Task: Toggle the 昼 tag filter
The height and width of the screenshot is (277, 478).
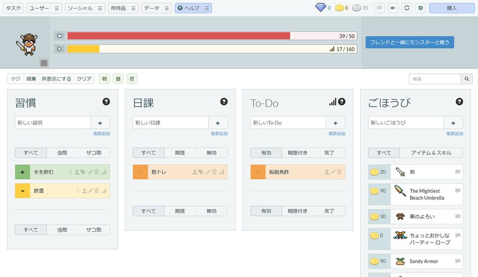Action: [x=119, y=79]
